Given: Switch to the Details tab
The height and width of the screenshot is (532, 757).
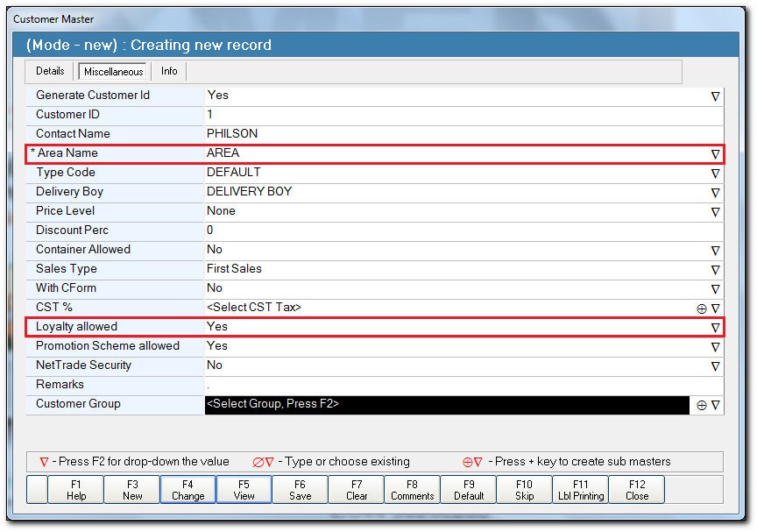Looking at the screenshot, I should click(x=50, y=71).
